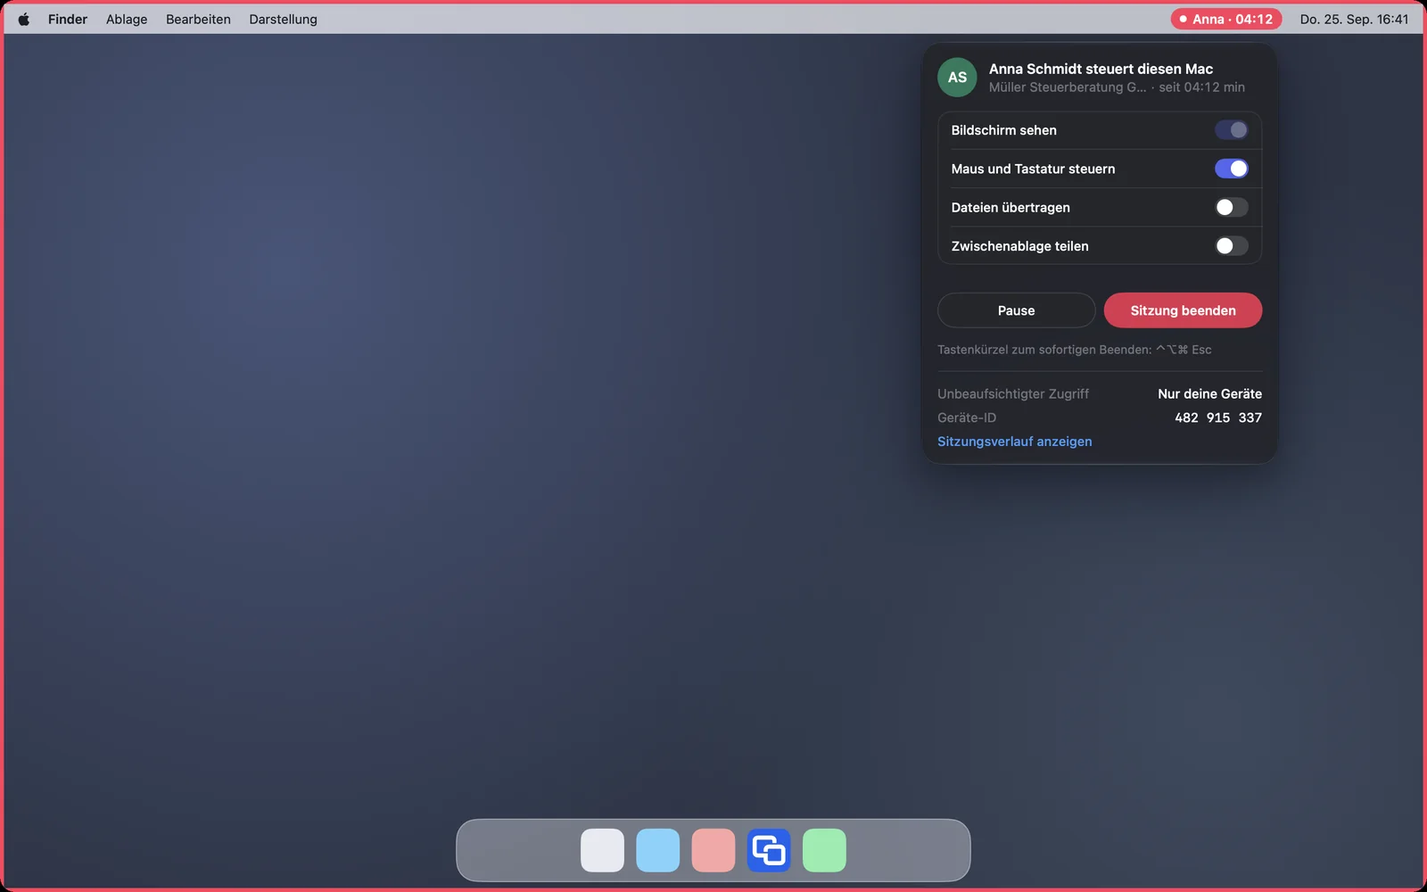Screen dimensions: 1427x892
Task: Open the Bearbeiten menu
Action: (x=198, y=19)
